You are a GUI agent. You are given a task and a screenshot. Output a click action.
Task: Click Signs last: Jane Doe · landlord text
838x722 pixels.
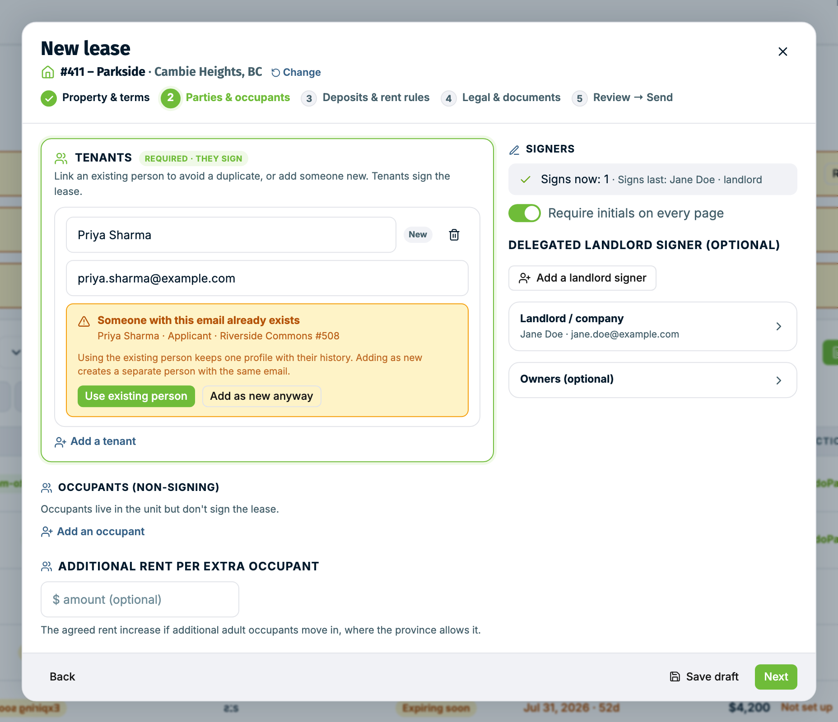[689, 180]
